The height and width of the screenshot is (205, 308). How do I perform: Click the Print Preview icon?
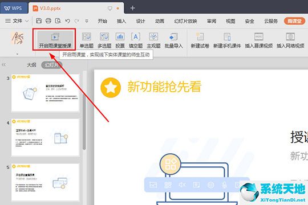(x=58, y=21)
